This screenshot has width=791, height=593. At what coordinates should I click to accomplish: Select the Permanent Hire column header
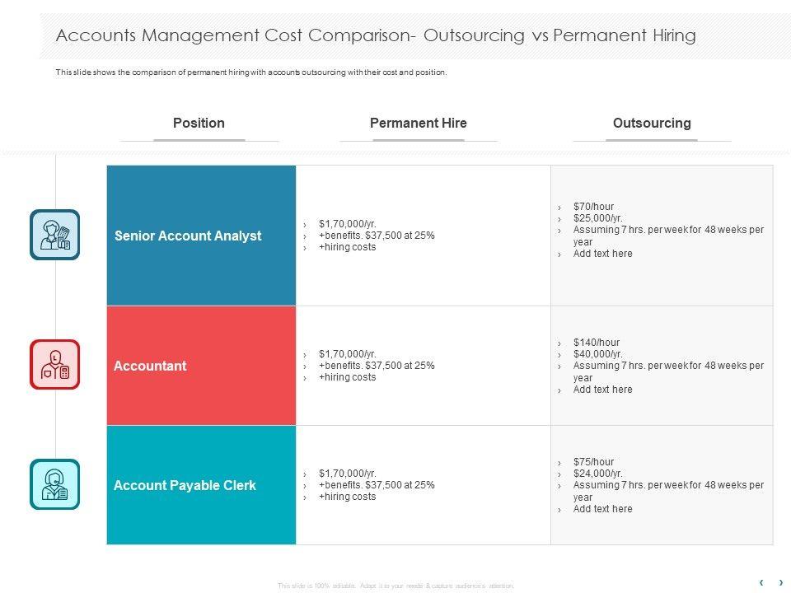(x=418, y=124)
